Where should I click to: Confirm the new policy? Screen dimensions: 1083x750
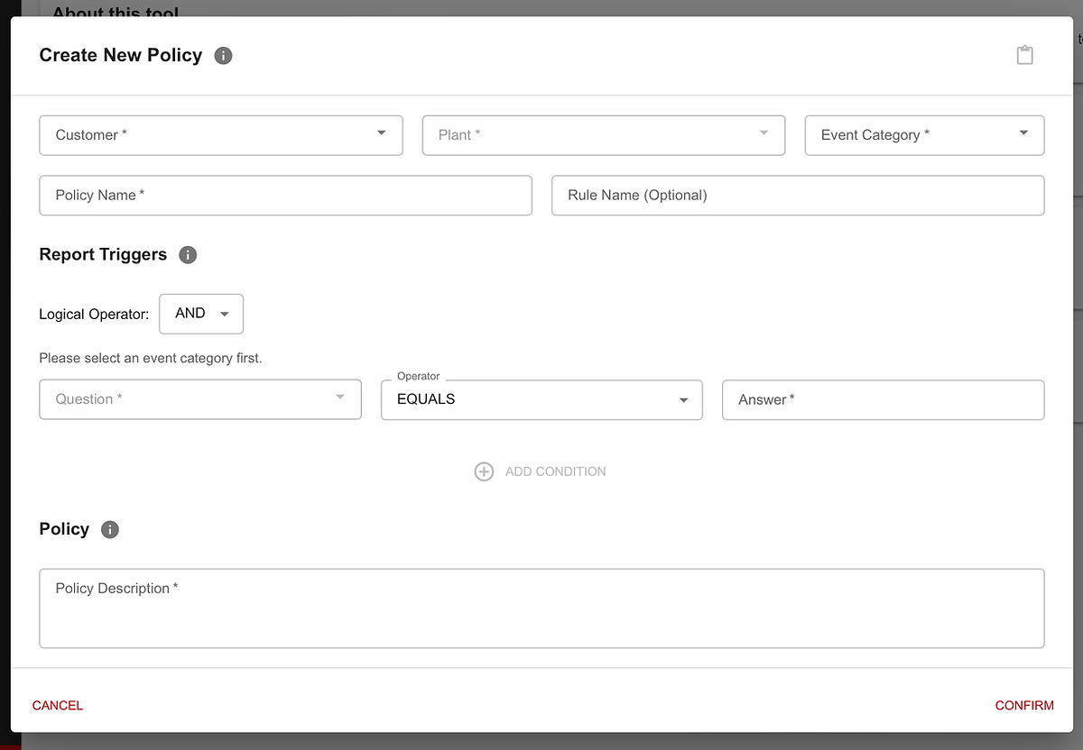[1024, 705]
